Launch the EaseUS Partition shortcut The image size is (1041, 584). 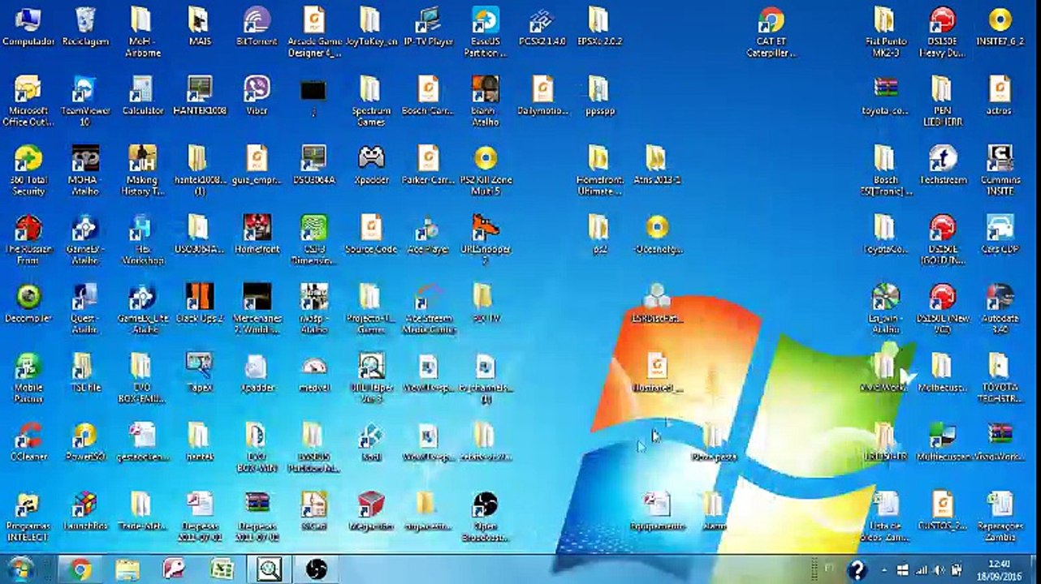pos(486,32)
